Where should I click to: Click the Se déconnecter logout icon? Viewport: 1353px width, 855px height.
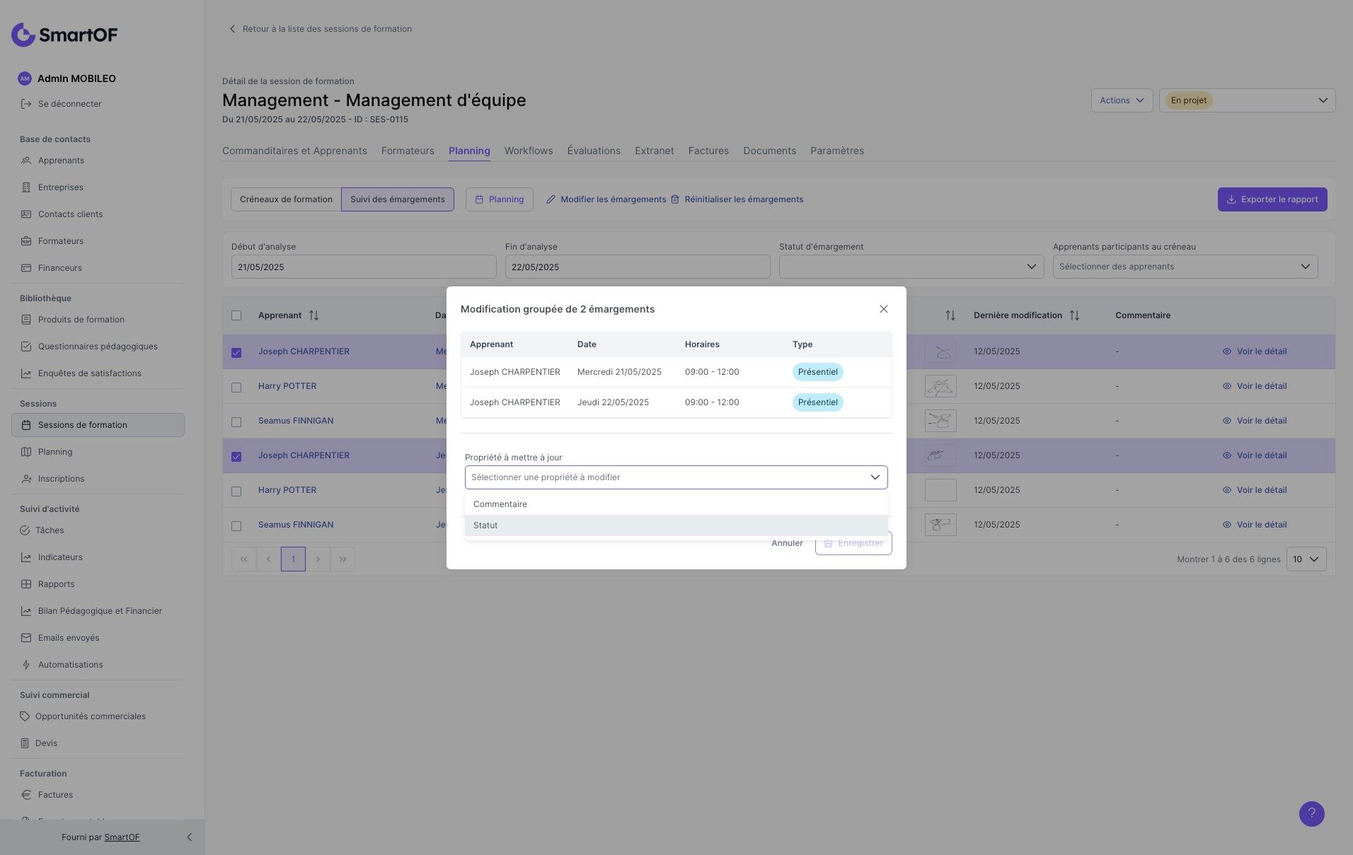pyautogui.click(x=26, y=104)
